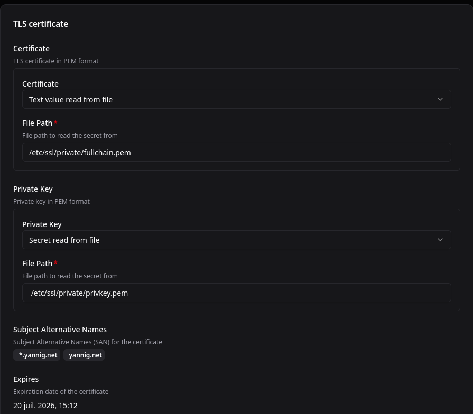Viewport: 473px width, 414px height.
Task: Click 'TLS certificate in PEM format' description
Action: (x=56, y=61)
